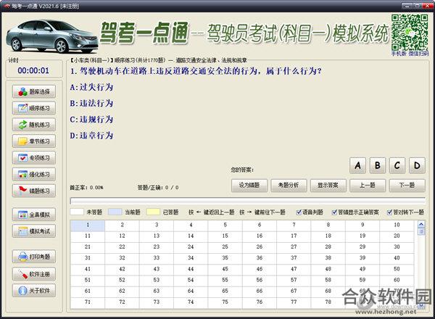Viewport: 435px width, 319px height.
Task: Launch 全真模拟 full simulation
Action: click(x=34, y=215)
